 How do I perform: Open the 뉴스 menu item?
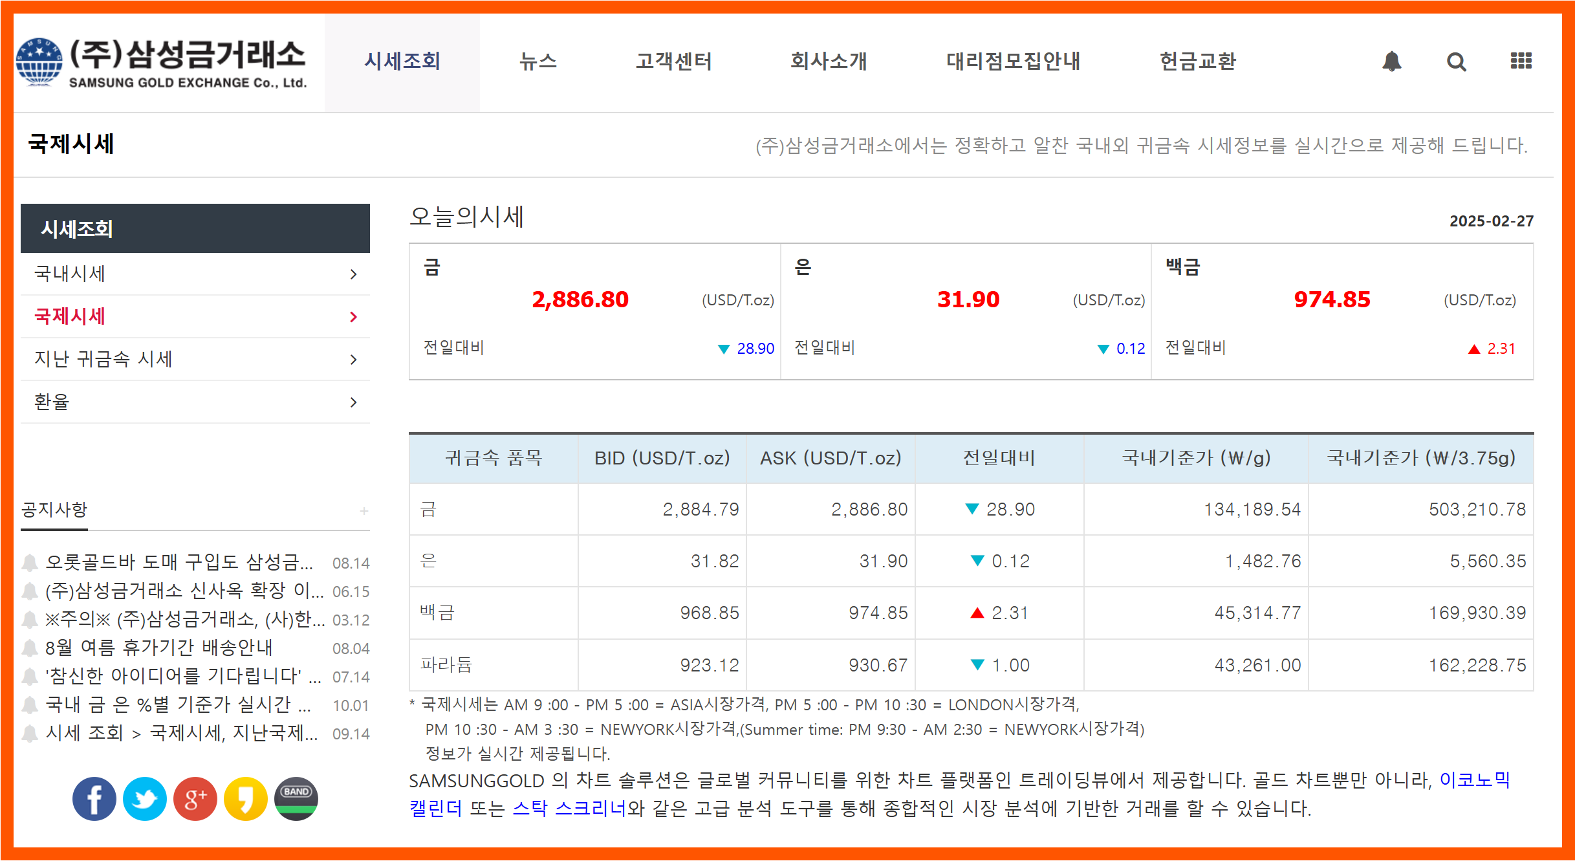(538, 61)
